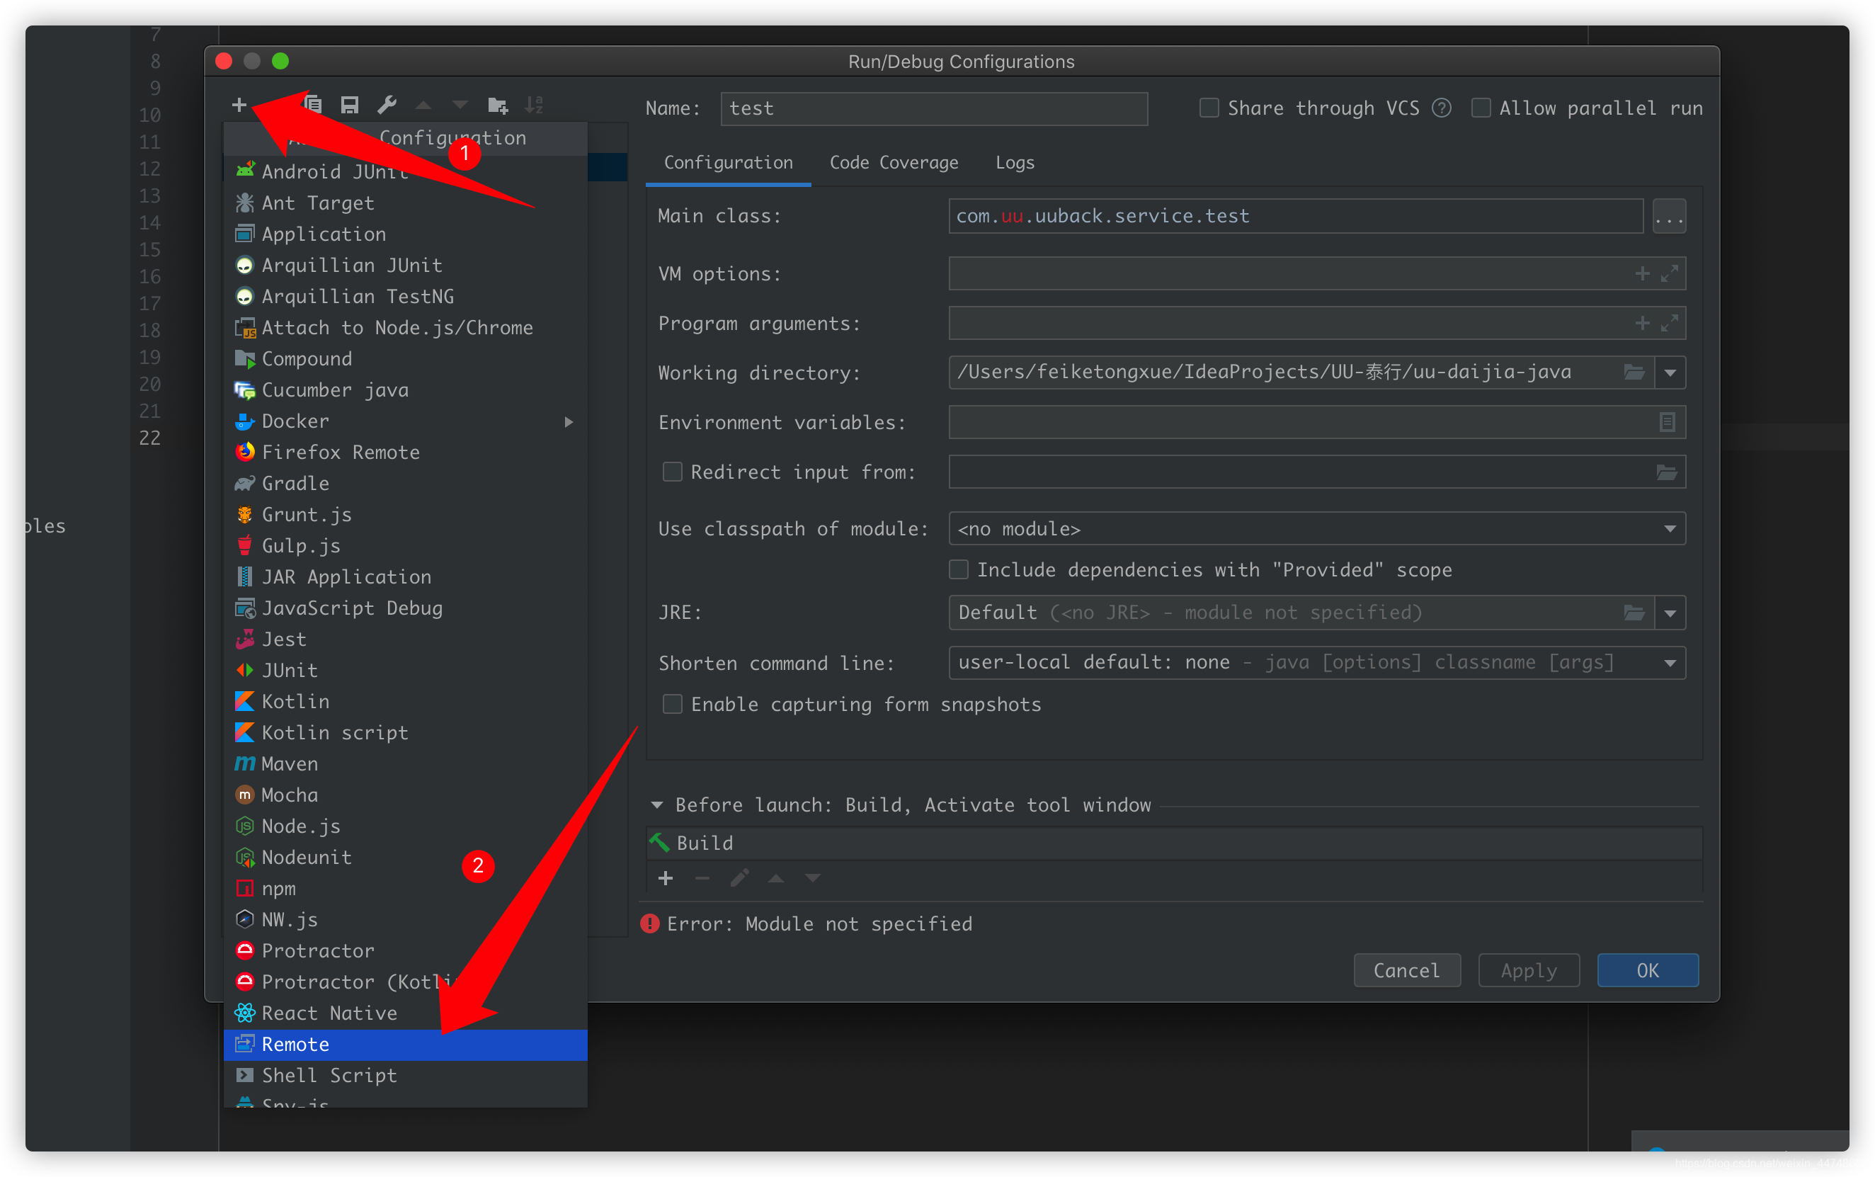This screenshot has height=1177, width=1875.
Task: Click the Environment variables input field
Action: point(1317,422)
